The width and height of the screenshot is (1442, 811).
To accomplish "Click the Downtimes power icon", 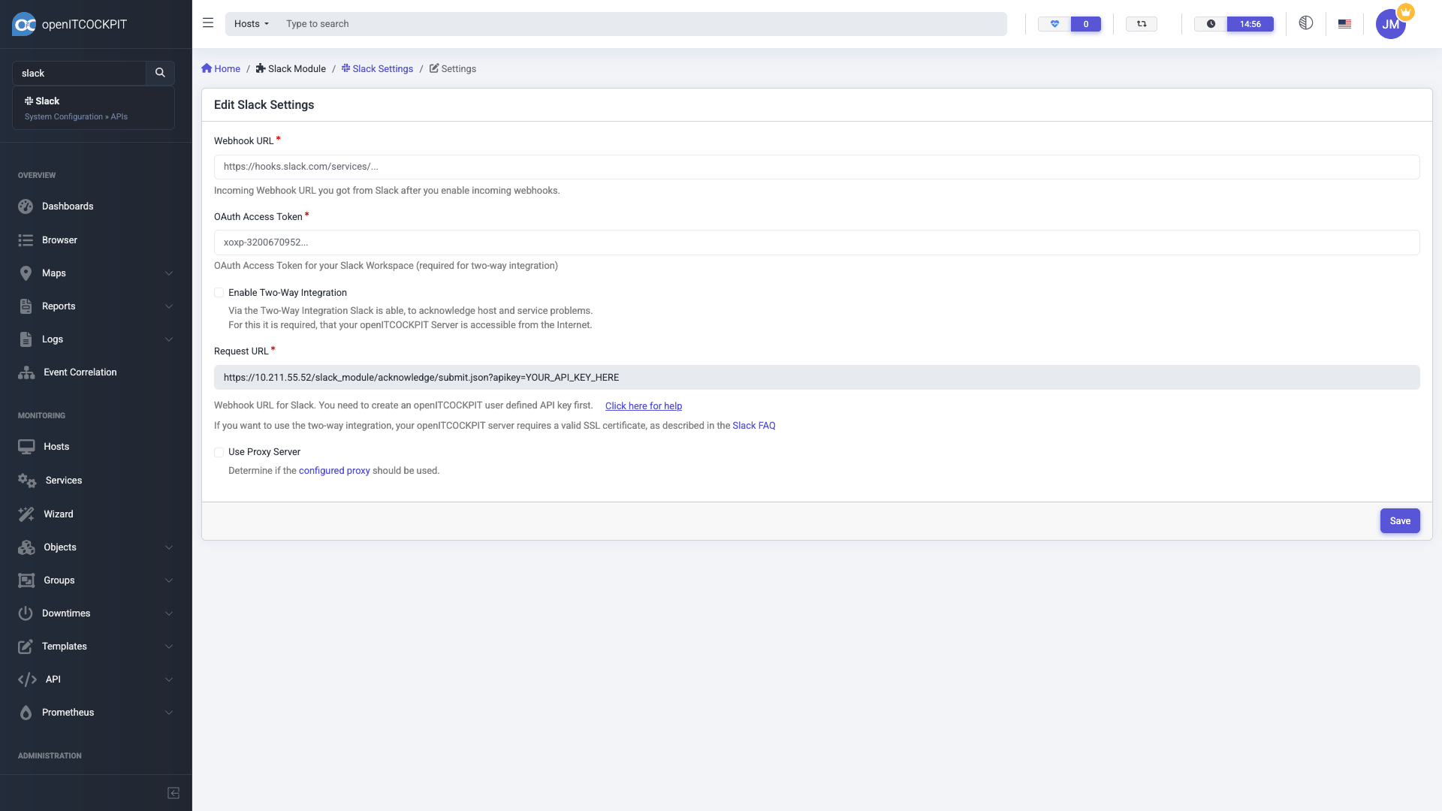I will pos(26,614).
